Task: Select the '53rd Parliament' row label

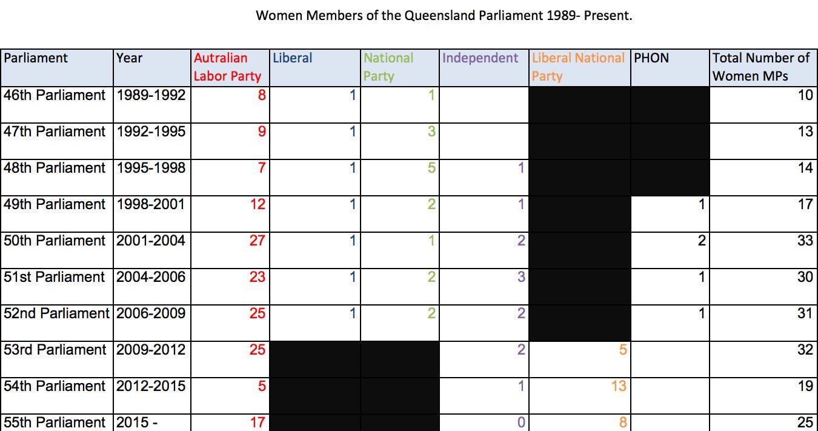Action: coord(55,350)
